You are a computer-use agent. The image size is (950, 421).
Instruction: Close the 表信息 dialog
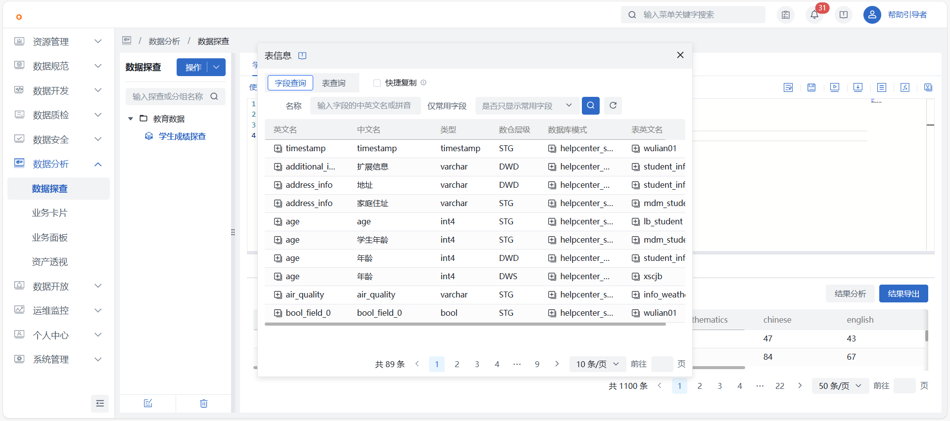click(x=680, y=55)
